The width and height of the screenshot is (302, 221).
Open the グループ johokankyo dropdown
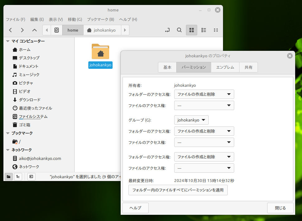191,120
